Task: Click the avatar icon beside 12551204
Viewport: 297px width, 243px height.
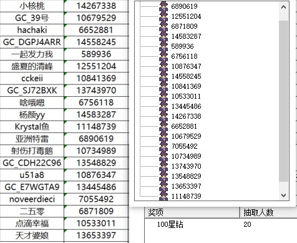Action: pos(163,16)
